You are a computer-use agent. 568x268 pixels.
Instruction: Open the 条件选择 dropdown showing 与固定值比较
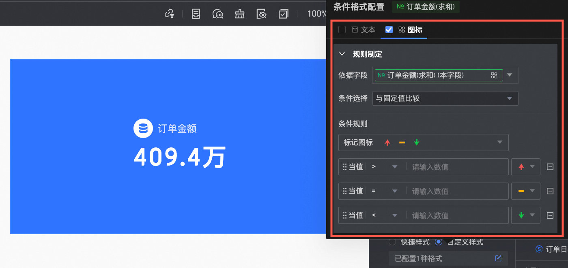coord(445,98)
